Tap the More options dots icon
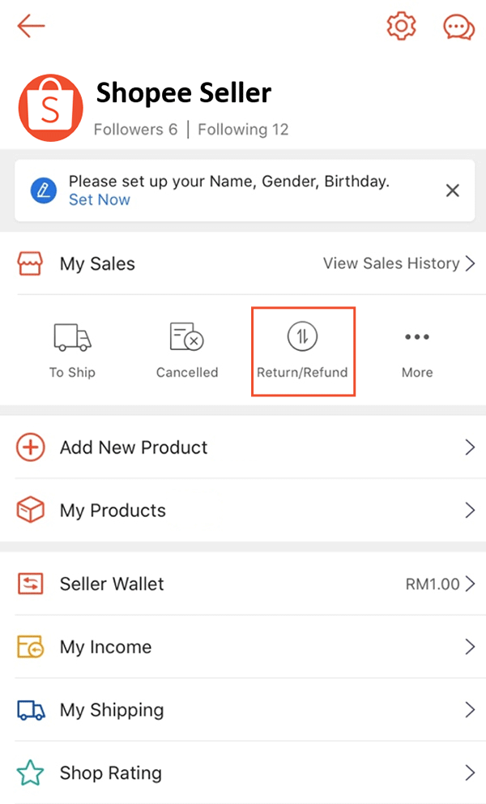 point(417,336)
